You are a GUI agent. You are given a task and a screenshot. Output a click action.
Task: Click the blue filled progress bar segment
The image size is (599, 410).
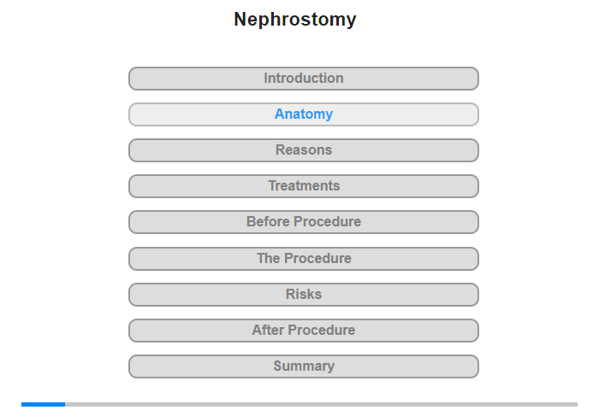(43, 404)
